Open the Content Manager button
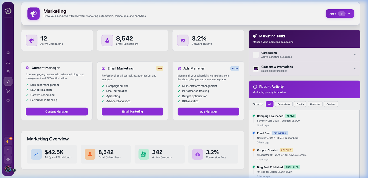The image size is (368, 178). coord(57,111)
